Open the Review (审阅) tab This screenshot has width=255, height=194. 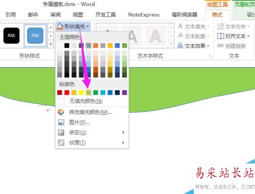coord(56,15)
